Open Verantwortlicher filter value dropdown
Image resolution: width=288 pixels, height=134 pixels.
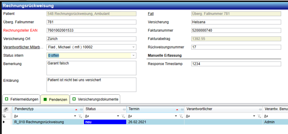tap(254, 116)
